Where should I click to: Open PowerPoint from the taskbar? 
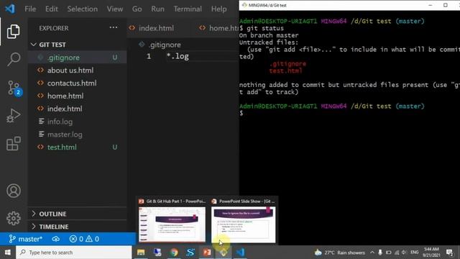[x=207, y=253]
